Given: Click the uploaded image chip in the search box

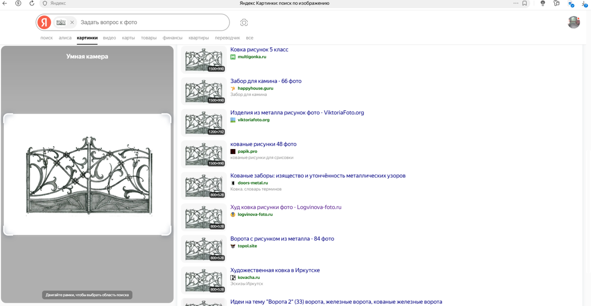Looking at the screenshot, I should point(61,22).
